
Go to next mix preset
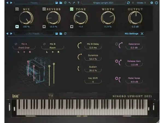click(x=11, y=34)
